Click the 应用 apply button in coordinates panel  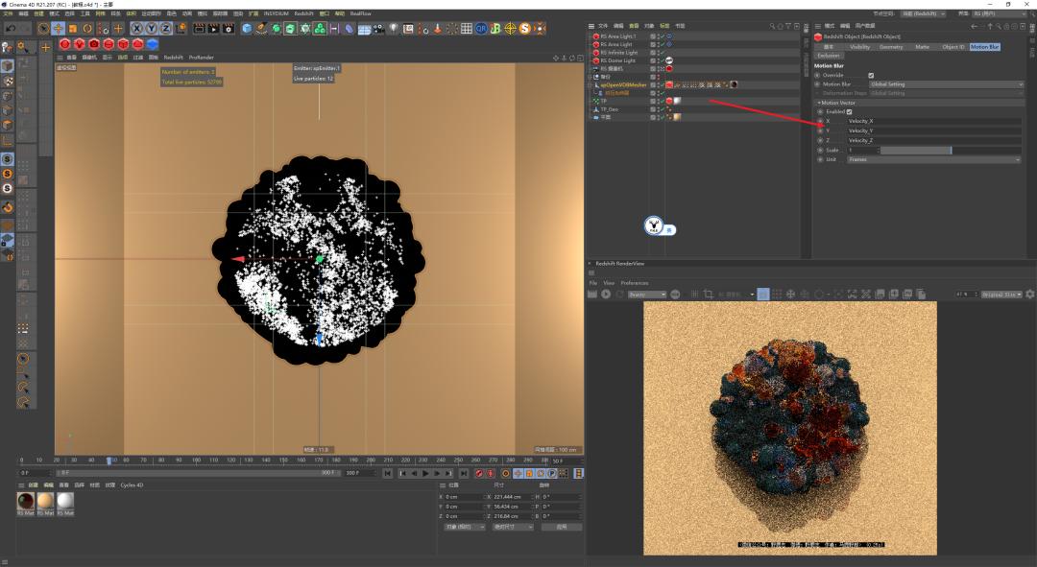562,527
